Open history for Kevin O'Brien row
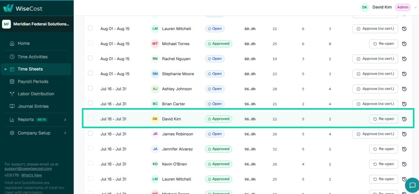419x194 pixels. click(x=404, y=164)
